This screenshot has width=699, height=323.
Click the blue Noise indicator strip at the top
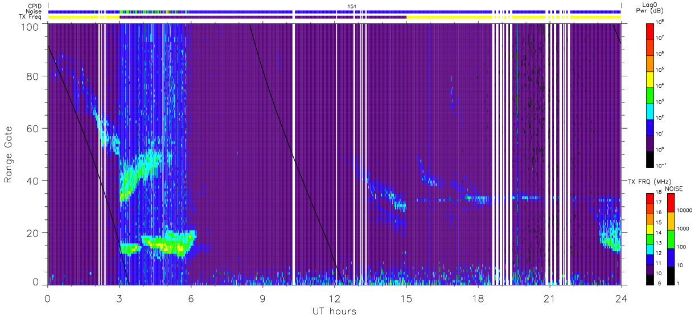pos(335,11)
